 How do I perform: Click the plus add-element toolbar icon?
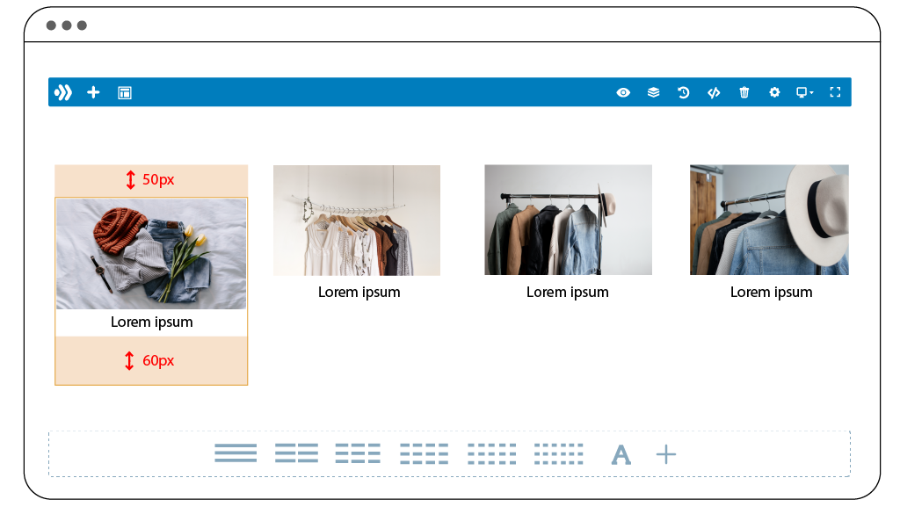(93, 92)
